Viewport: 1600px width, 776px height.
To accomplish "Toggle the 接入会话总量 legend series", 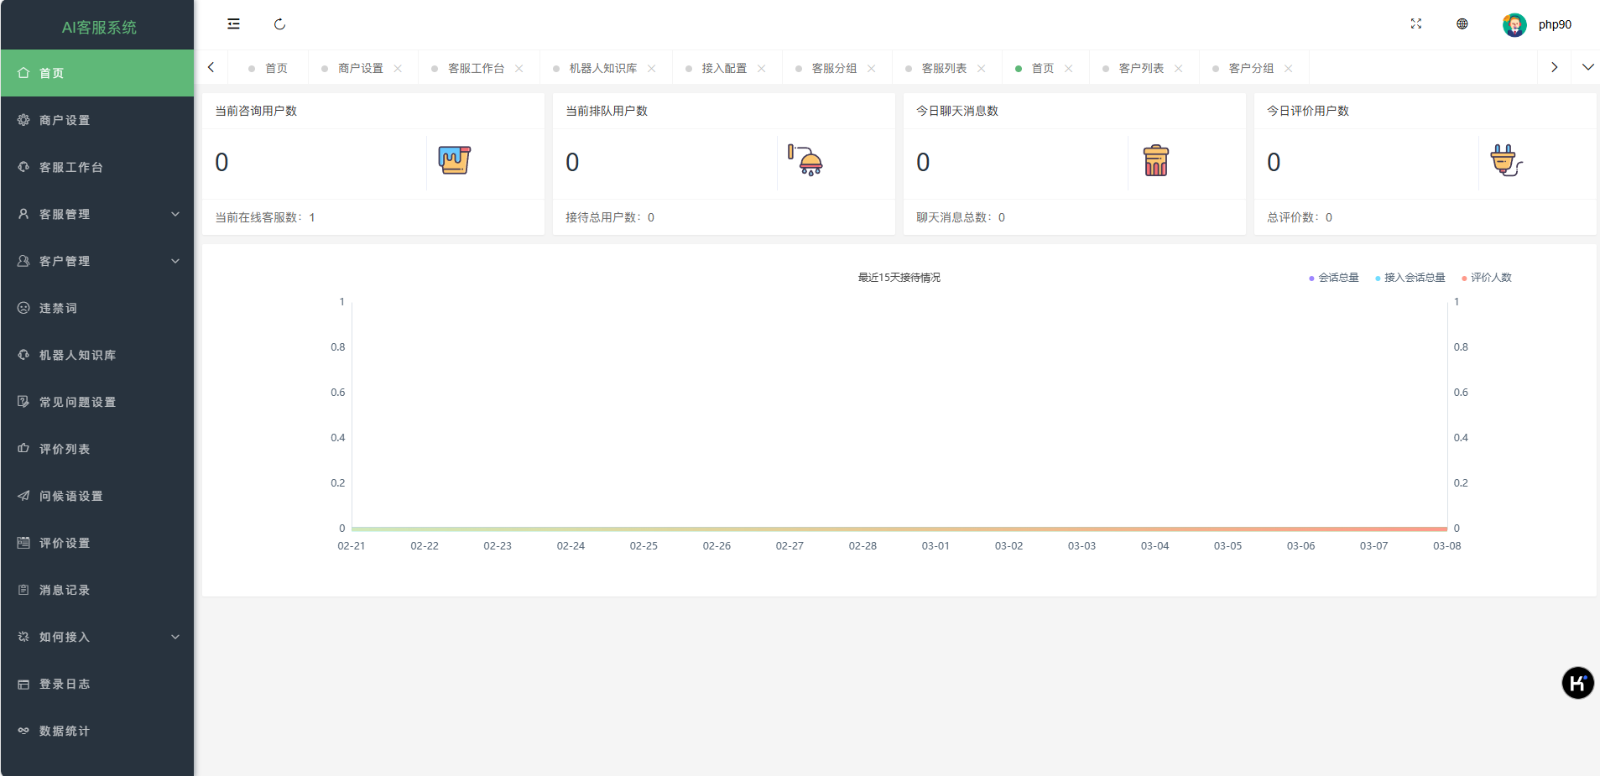I will point(1410,278).
